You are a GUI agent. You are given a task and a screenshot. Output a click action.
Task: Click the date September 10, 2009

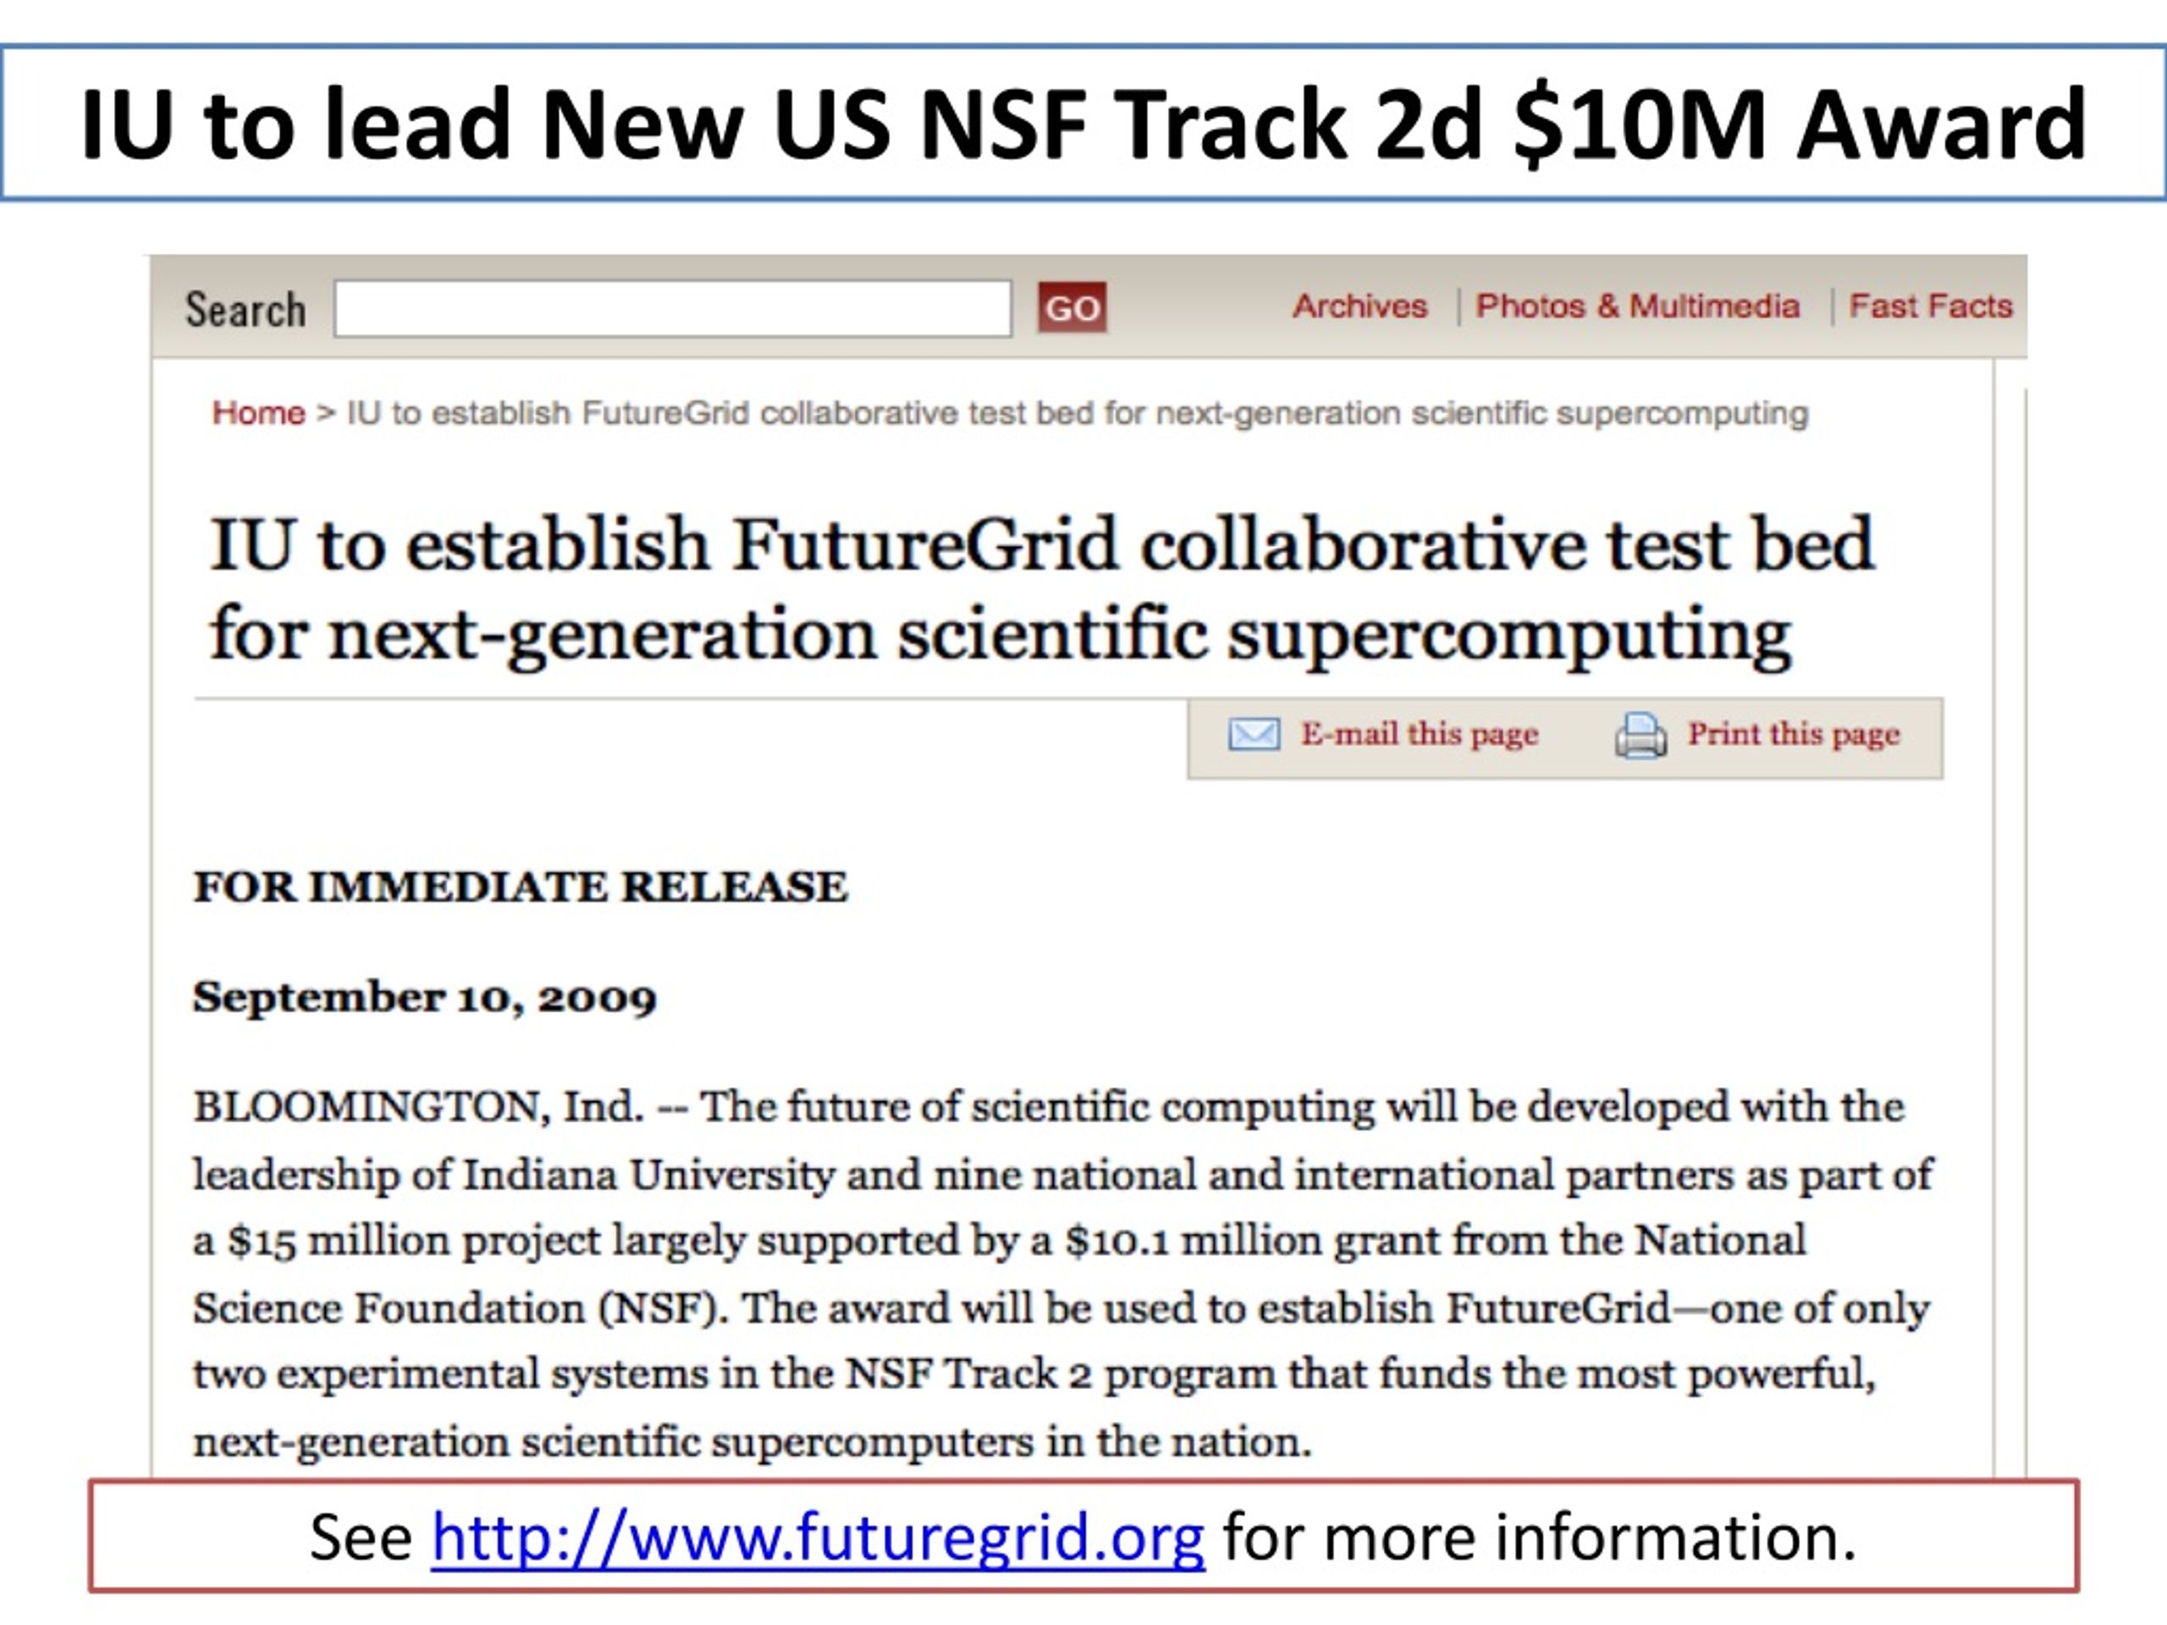pyautogui.click(x=424, y=998)
